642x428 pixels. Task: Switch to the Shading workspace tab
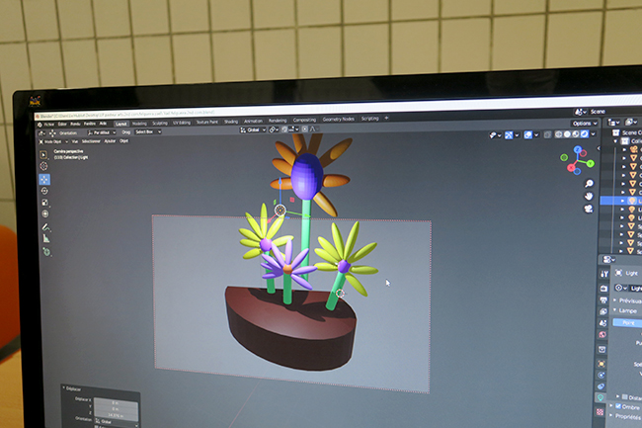point(231,122)
